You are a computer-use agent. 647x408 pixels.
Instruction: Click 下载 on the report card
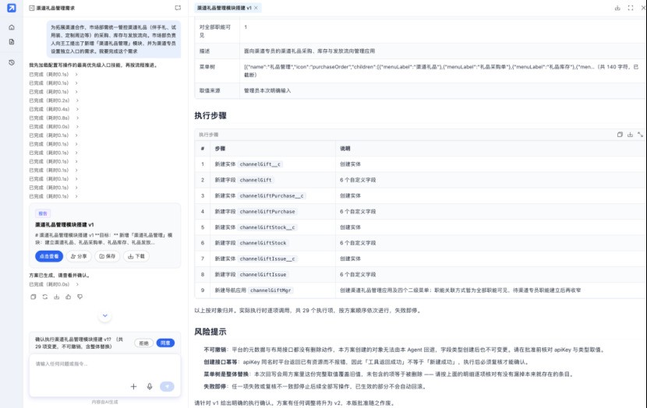tap(136, 256)
